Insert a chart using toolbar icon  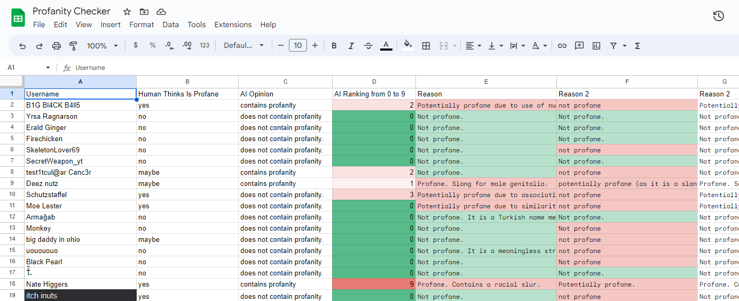coord(596,46)
